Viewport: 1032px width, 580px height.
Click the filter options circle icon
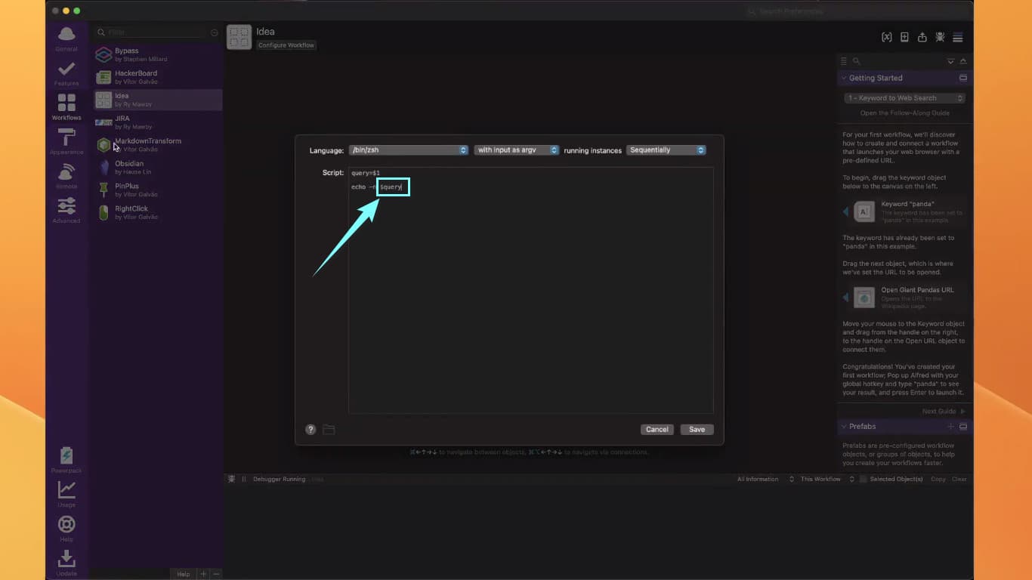click(214, 32)
